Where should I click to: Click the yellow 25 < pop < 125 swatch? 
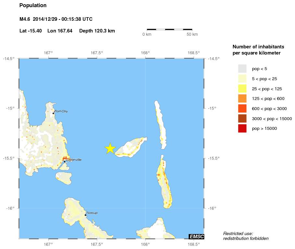pyautogui.click(x=242, y=89)
